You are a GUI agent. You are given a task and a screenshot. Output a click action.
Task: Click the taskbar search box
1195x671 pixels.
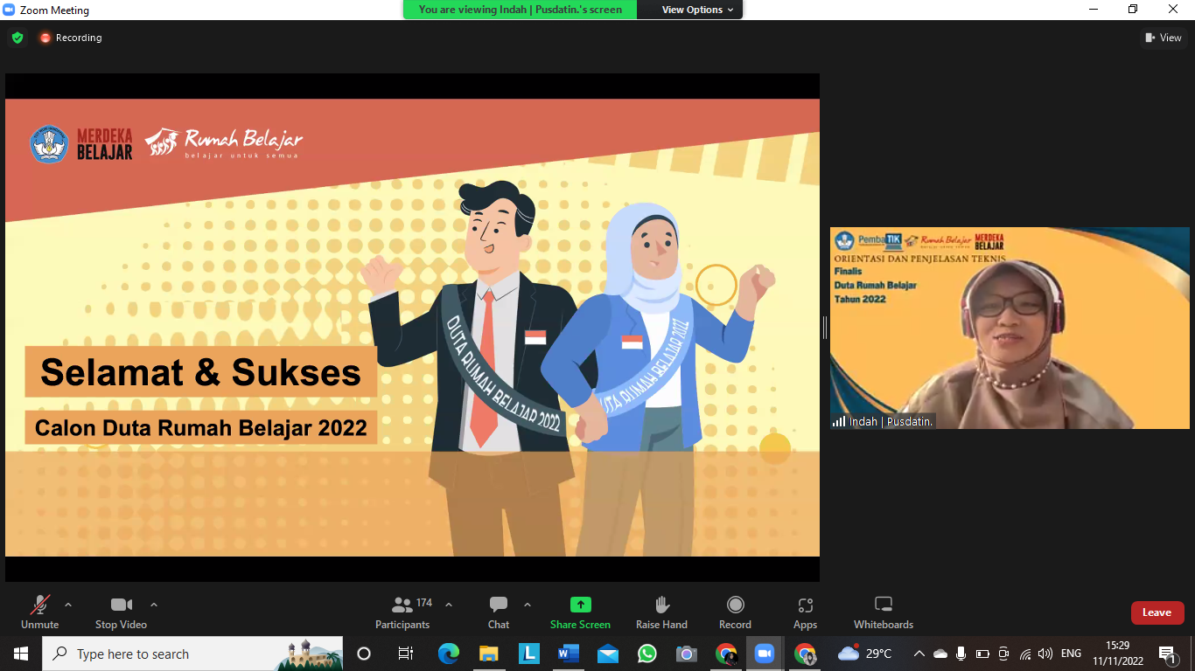click(x=192, y=654)
